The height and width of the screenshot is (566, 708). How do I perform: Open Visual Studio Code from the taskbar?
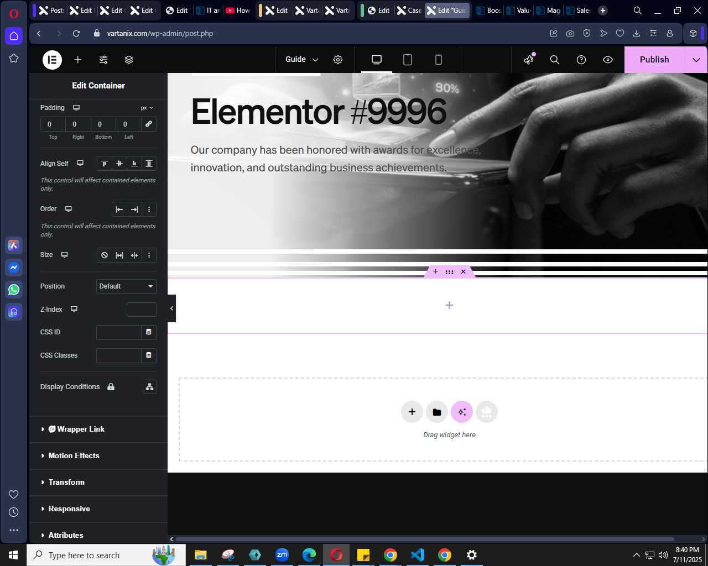pos(418,555)
